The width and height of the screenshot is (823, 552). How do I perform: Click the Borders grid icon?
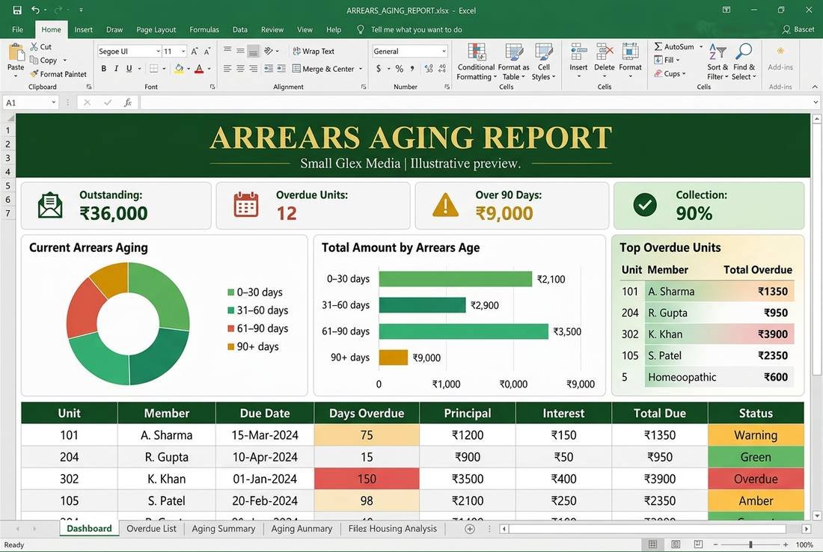click(154, 68)
